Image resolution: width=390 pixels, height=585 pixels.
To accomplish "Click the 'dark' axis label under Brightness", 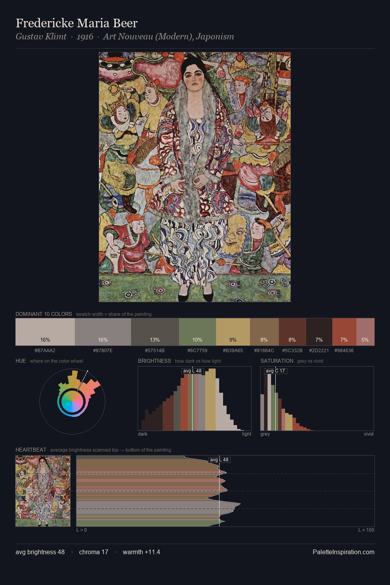I will point(143,434).
